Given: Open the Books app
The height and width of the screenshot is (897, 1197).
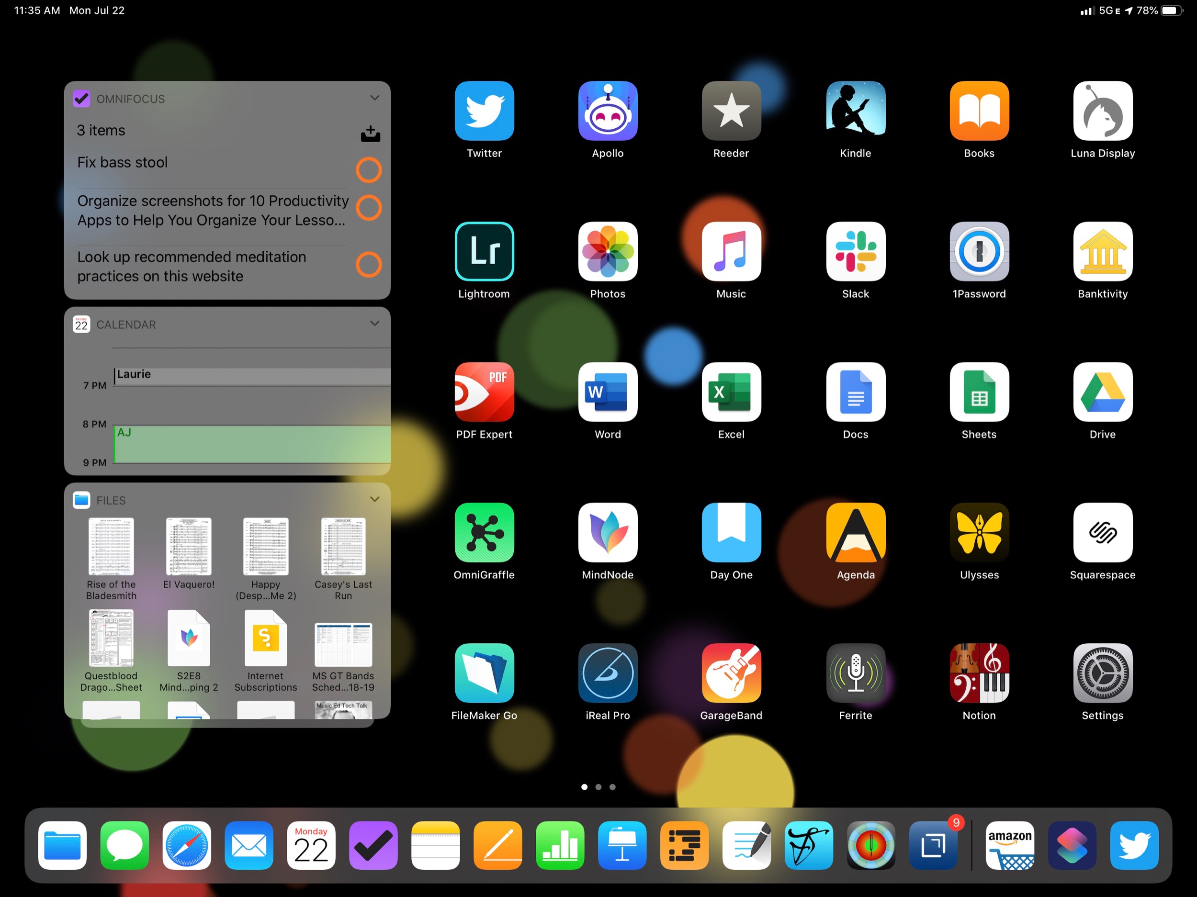Looking at the screenshot, I should click(979, 111).
